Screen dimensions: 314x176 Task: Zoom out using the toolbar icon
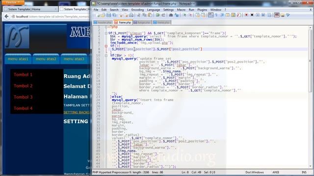pyautogui.click(x=190, y=15)
